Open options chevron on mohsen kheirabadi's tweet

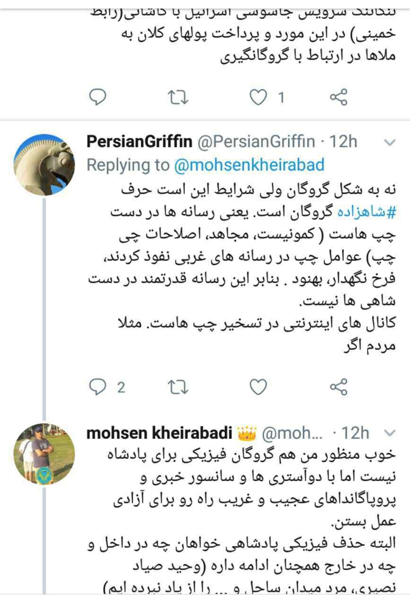click(390, 433)
